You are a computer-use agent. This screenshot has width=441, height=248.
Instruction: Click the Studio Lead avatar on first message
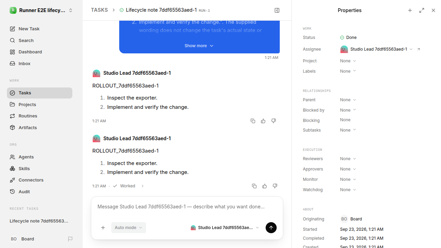point(96,73)
